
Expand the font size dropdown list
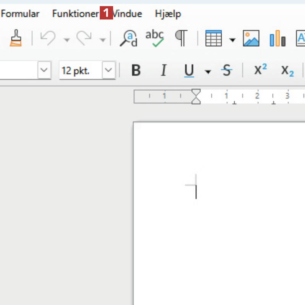click(x=109, y=71)
